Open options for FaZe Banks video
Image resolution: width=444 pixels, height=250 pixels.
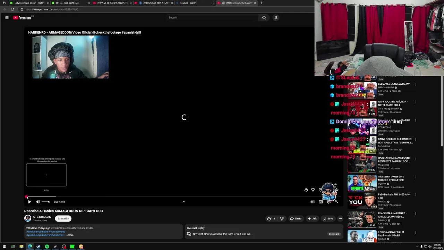click(x=416, y=195)
